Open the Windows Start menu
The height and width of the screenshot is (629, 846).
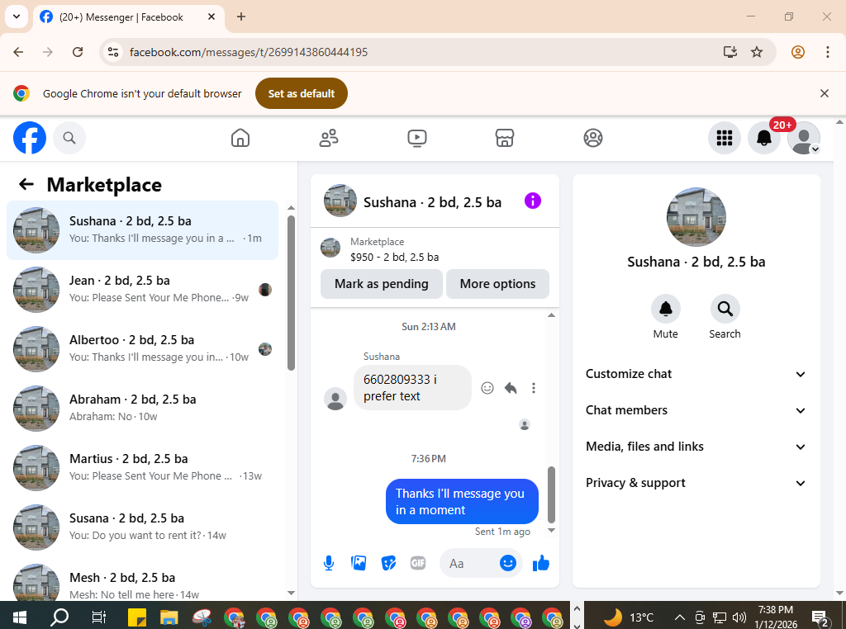(20, 616)
